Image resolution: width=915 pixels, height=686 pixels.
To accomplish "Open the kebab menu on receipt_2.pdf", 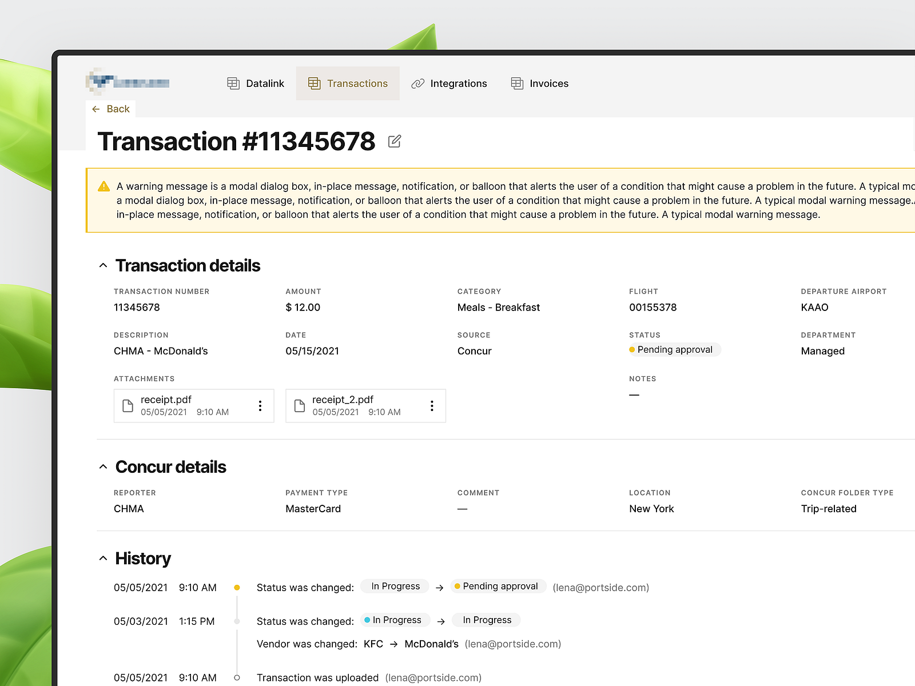I will [432, 406].
